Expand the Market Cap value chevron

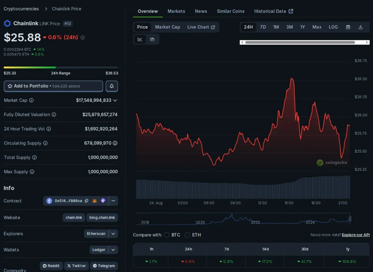[x=115, y=100]
